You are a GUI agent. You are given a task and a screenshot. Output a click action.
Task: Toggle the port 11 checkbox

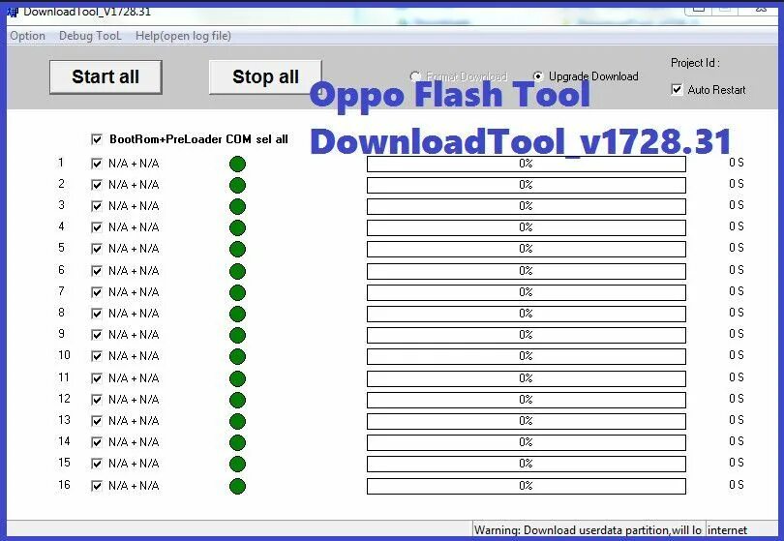(x=97, y=378)
